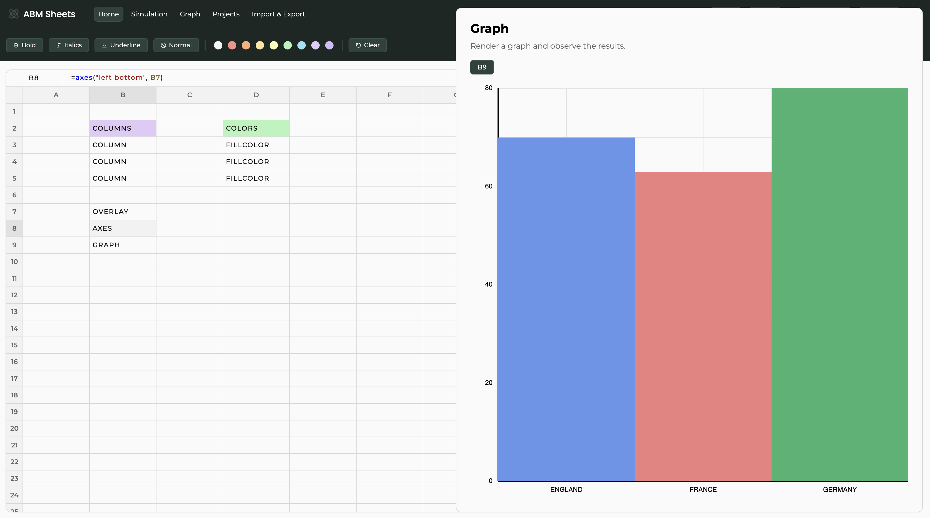Apply Bold formatting
The image size is (930, 518).
point(24,45)
